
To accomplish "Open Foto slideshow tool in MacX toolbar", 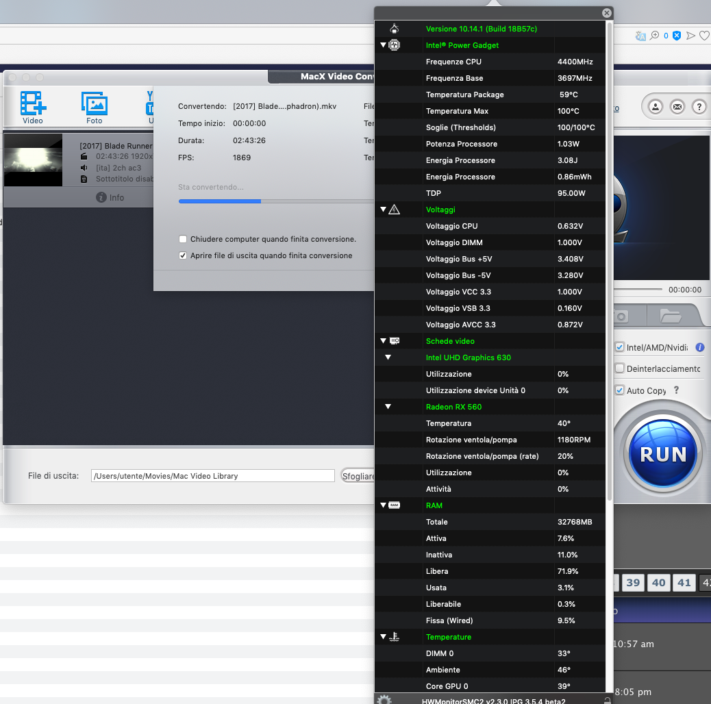I will 95,108.
